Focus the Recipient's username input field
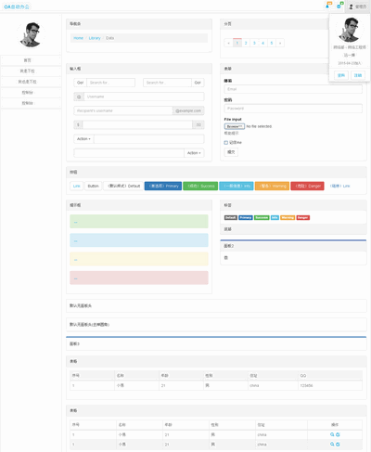371x452 pixels. [x=123, y=110]
